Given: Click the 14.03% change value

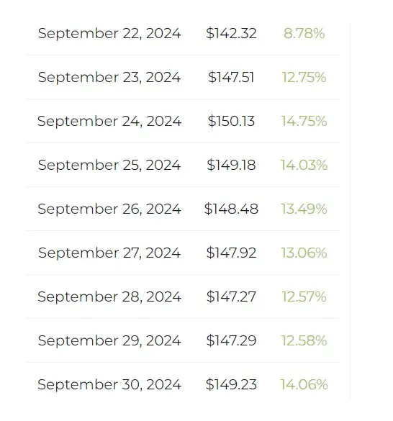Looking at the screenshot, I should tap(304, 165).
